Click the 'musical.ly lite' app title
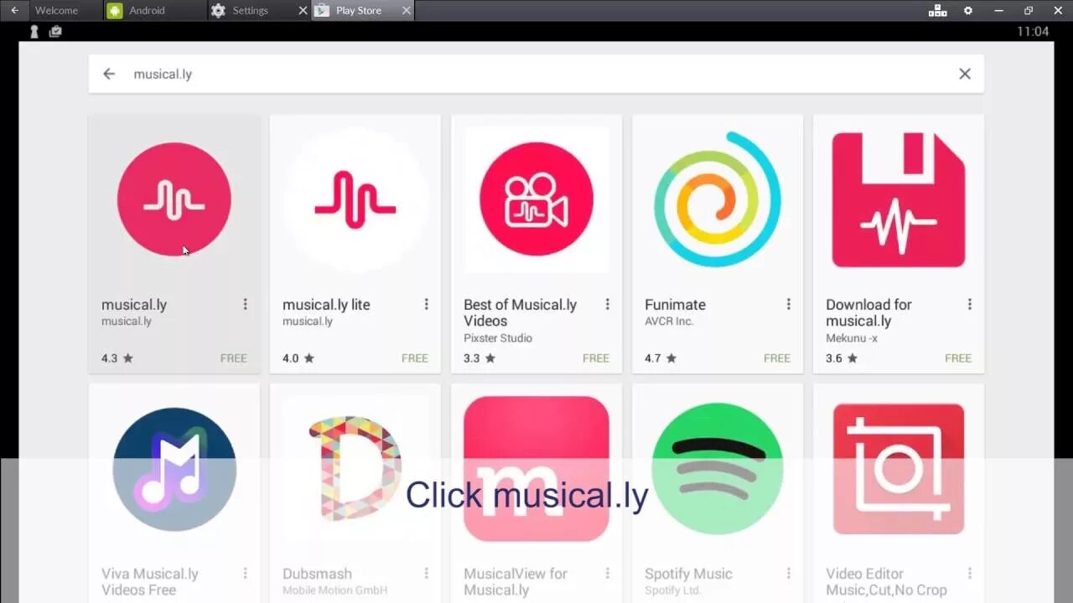Viewport: 1073px width, 603px height. [326, 305]
